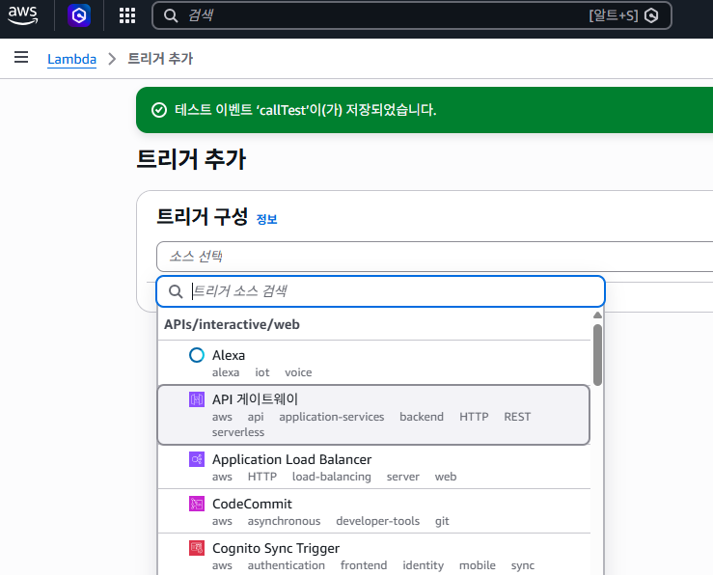The width and height of the screenshot is (713, 575).
Task: Click the 'serverless' tag under API 게이트웨이
Action: pyautogui.click(x=237, y=432)
